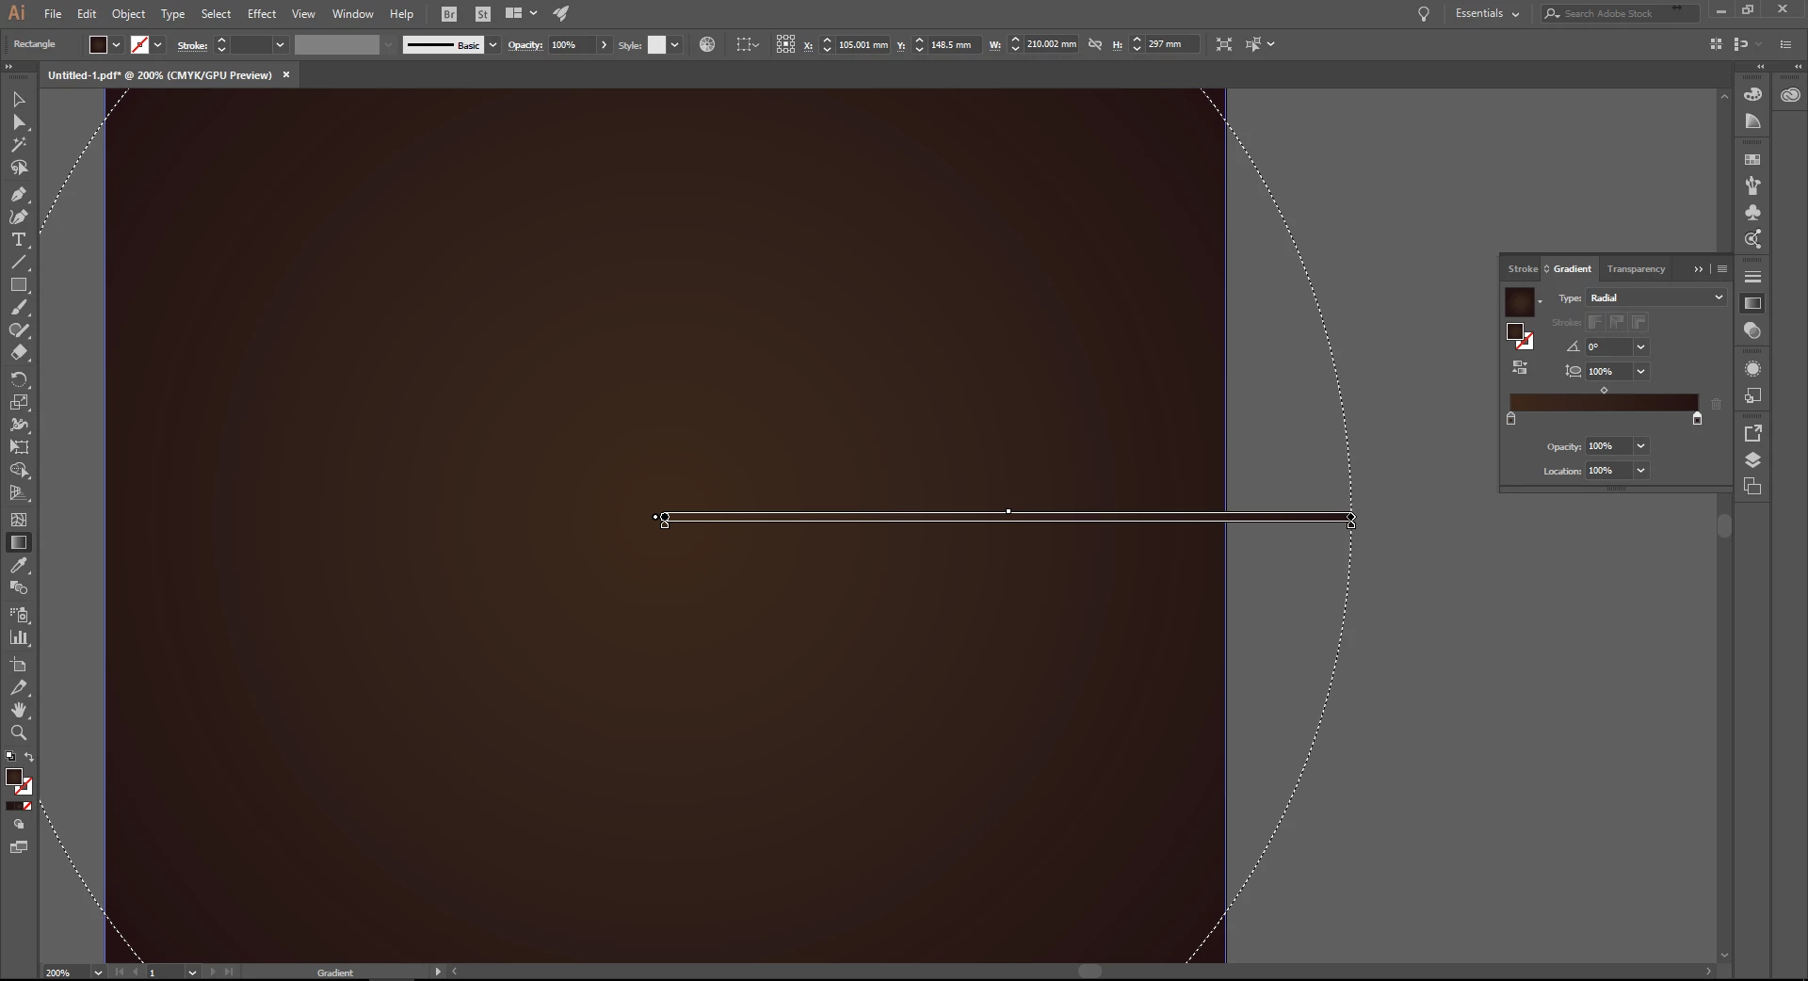Image resolution: width=1808 pixels, height=981 pixels.
Task: Select the Pen tool
Action: (19, 194)
